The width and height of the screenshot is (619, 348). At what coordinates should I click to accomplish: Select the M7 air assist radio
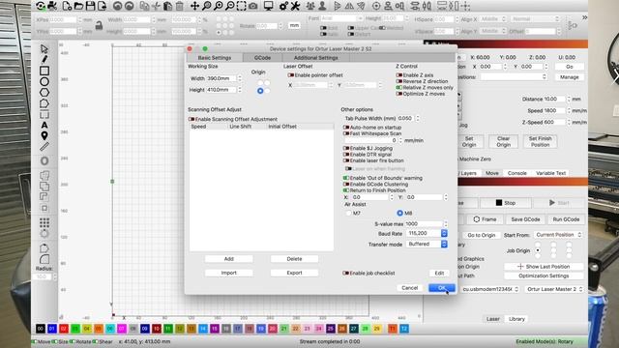tap(348, 213)
